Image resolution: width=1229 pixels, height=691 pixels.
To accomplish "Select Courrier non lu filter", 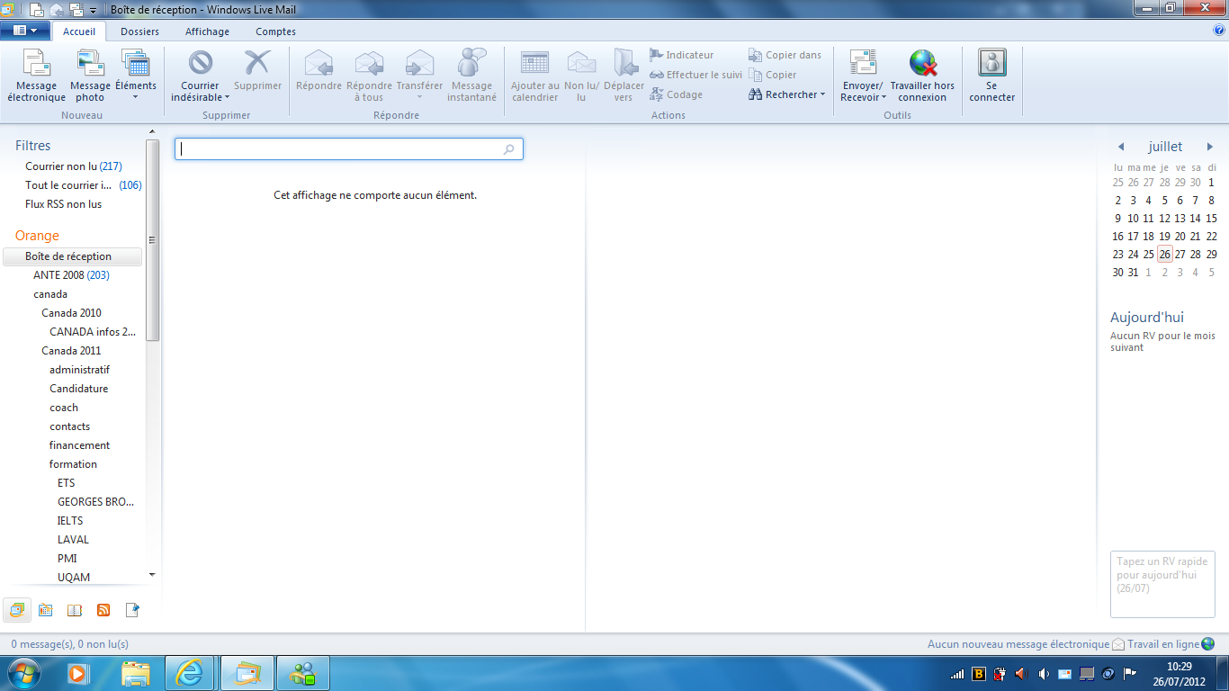I will [74, 166].
